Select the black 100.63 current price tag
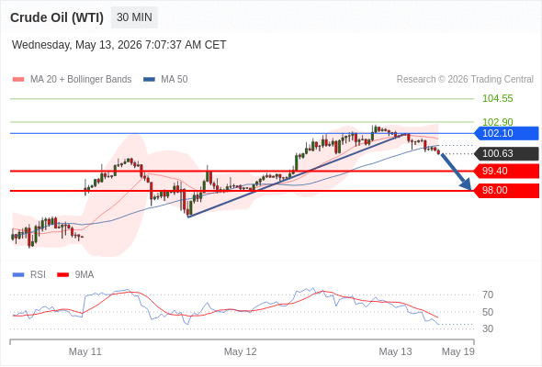This screenshot has width=542, height=367. pyautogui.click(x=506, y=153)
